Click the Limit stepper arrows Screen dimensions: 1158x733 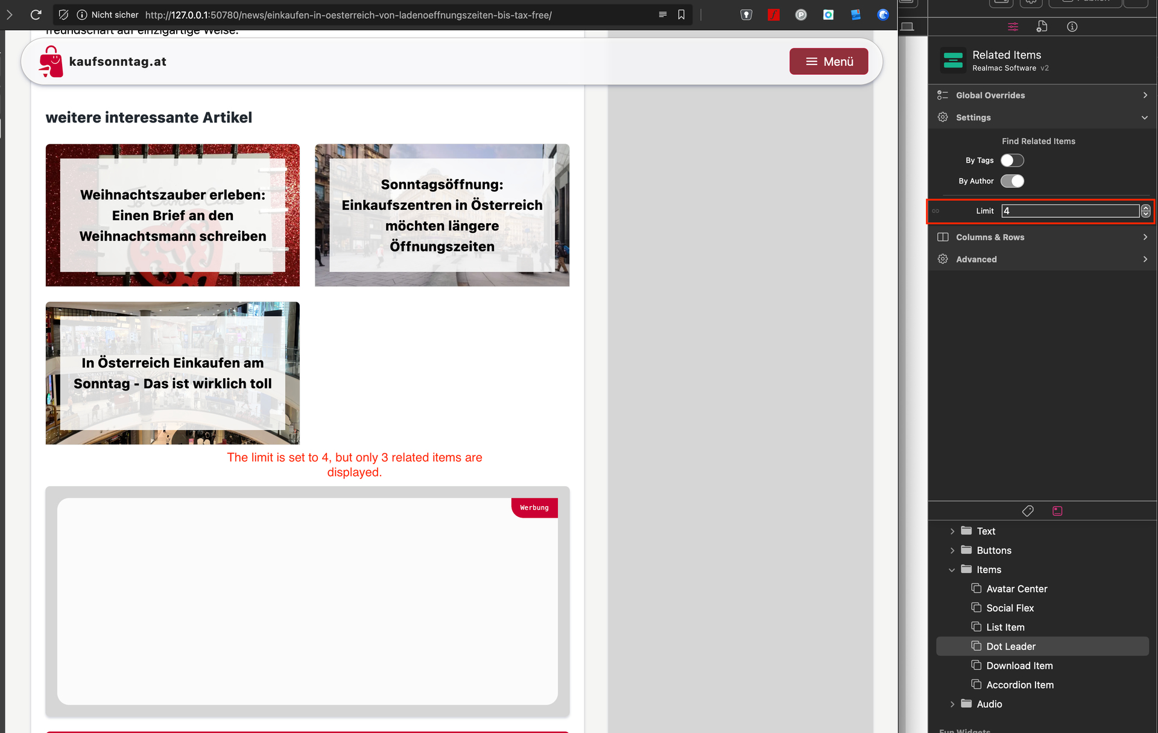(x=1145, y=211)
